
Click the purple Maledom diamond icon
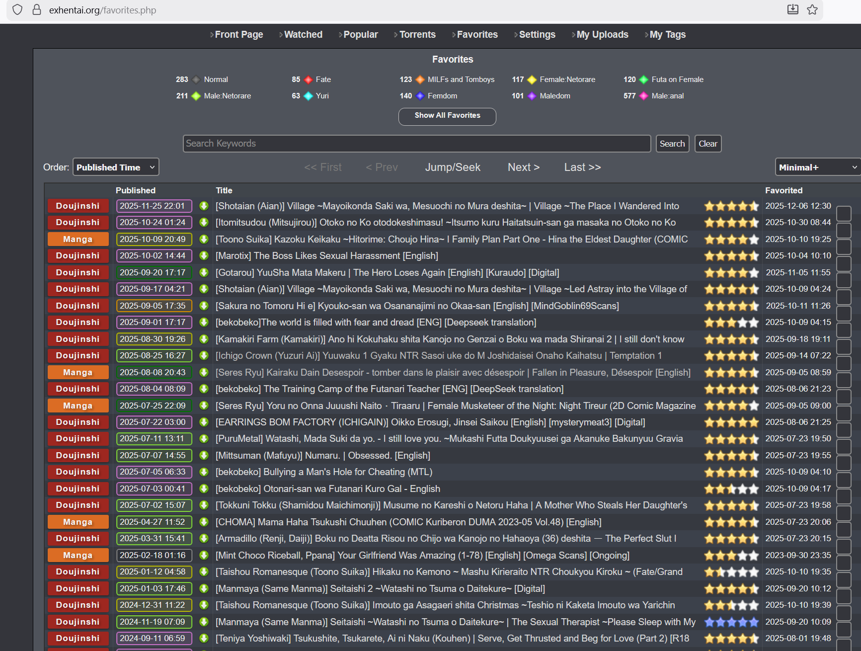[532, 96]
